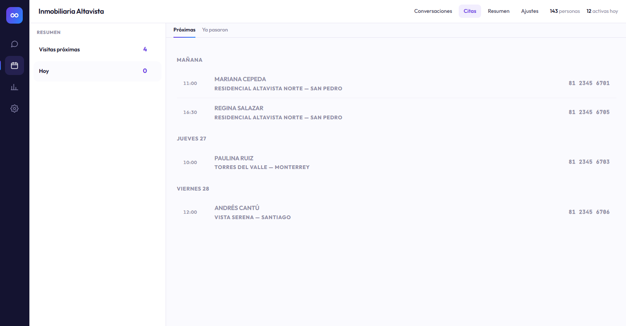
Task: Open the bar chart sidebar icon
Action: tap(14, 87)
